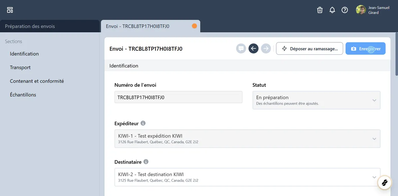398x196 pixels.
Task: Click Déposer au ramassage button
Action: (x=309, y=49)
